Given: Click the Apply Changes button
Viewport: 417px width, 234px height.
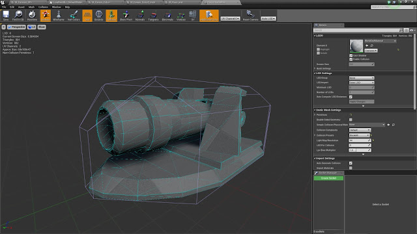Looking at the screenshot, I should tap(362, 101).
